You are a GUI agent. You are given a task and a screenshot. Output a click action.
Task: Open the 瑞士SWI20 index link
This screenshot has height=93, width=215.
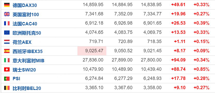24,70
